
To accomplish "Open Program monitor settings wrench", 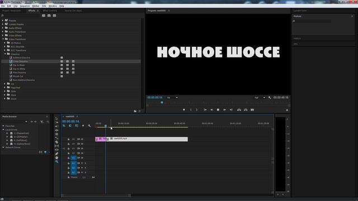I will point(270,98).
